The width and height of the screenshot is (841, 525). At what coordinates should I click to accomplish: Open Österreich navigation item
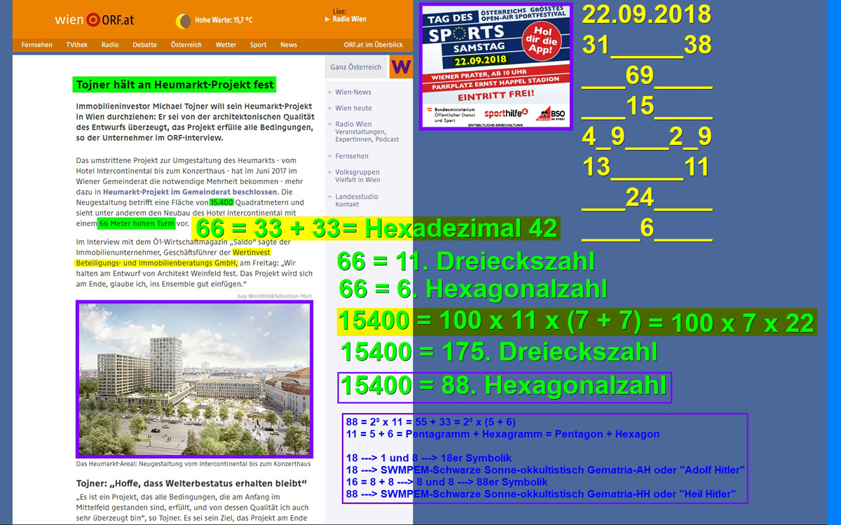(x=186, y=45)
